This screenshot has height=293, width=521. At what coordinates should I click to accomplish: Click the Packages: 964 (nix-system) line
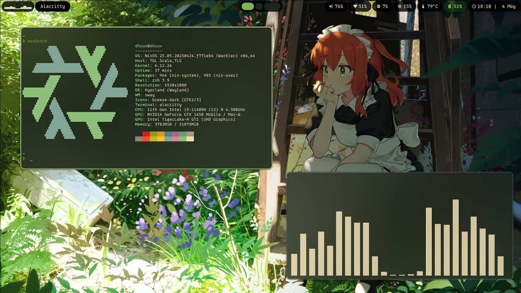point(186,75)
